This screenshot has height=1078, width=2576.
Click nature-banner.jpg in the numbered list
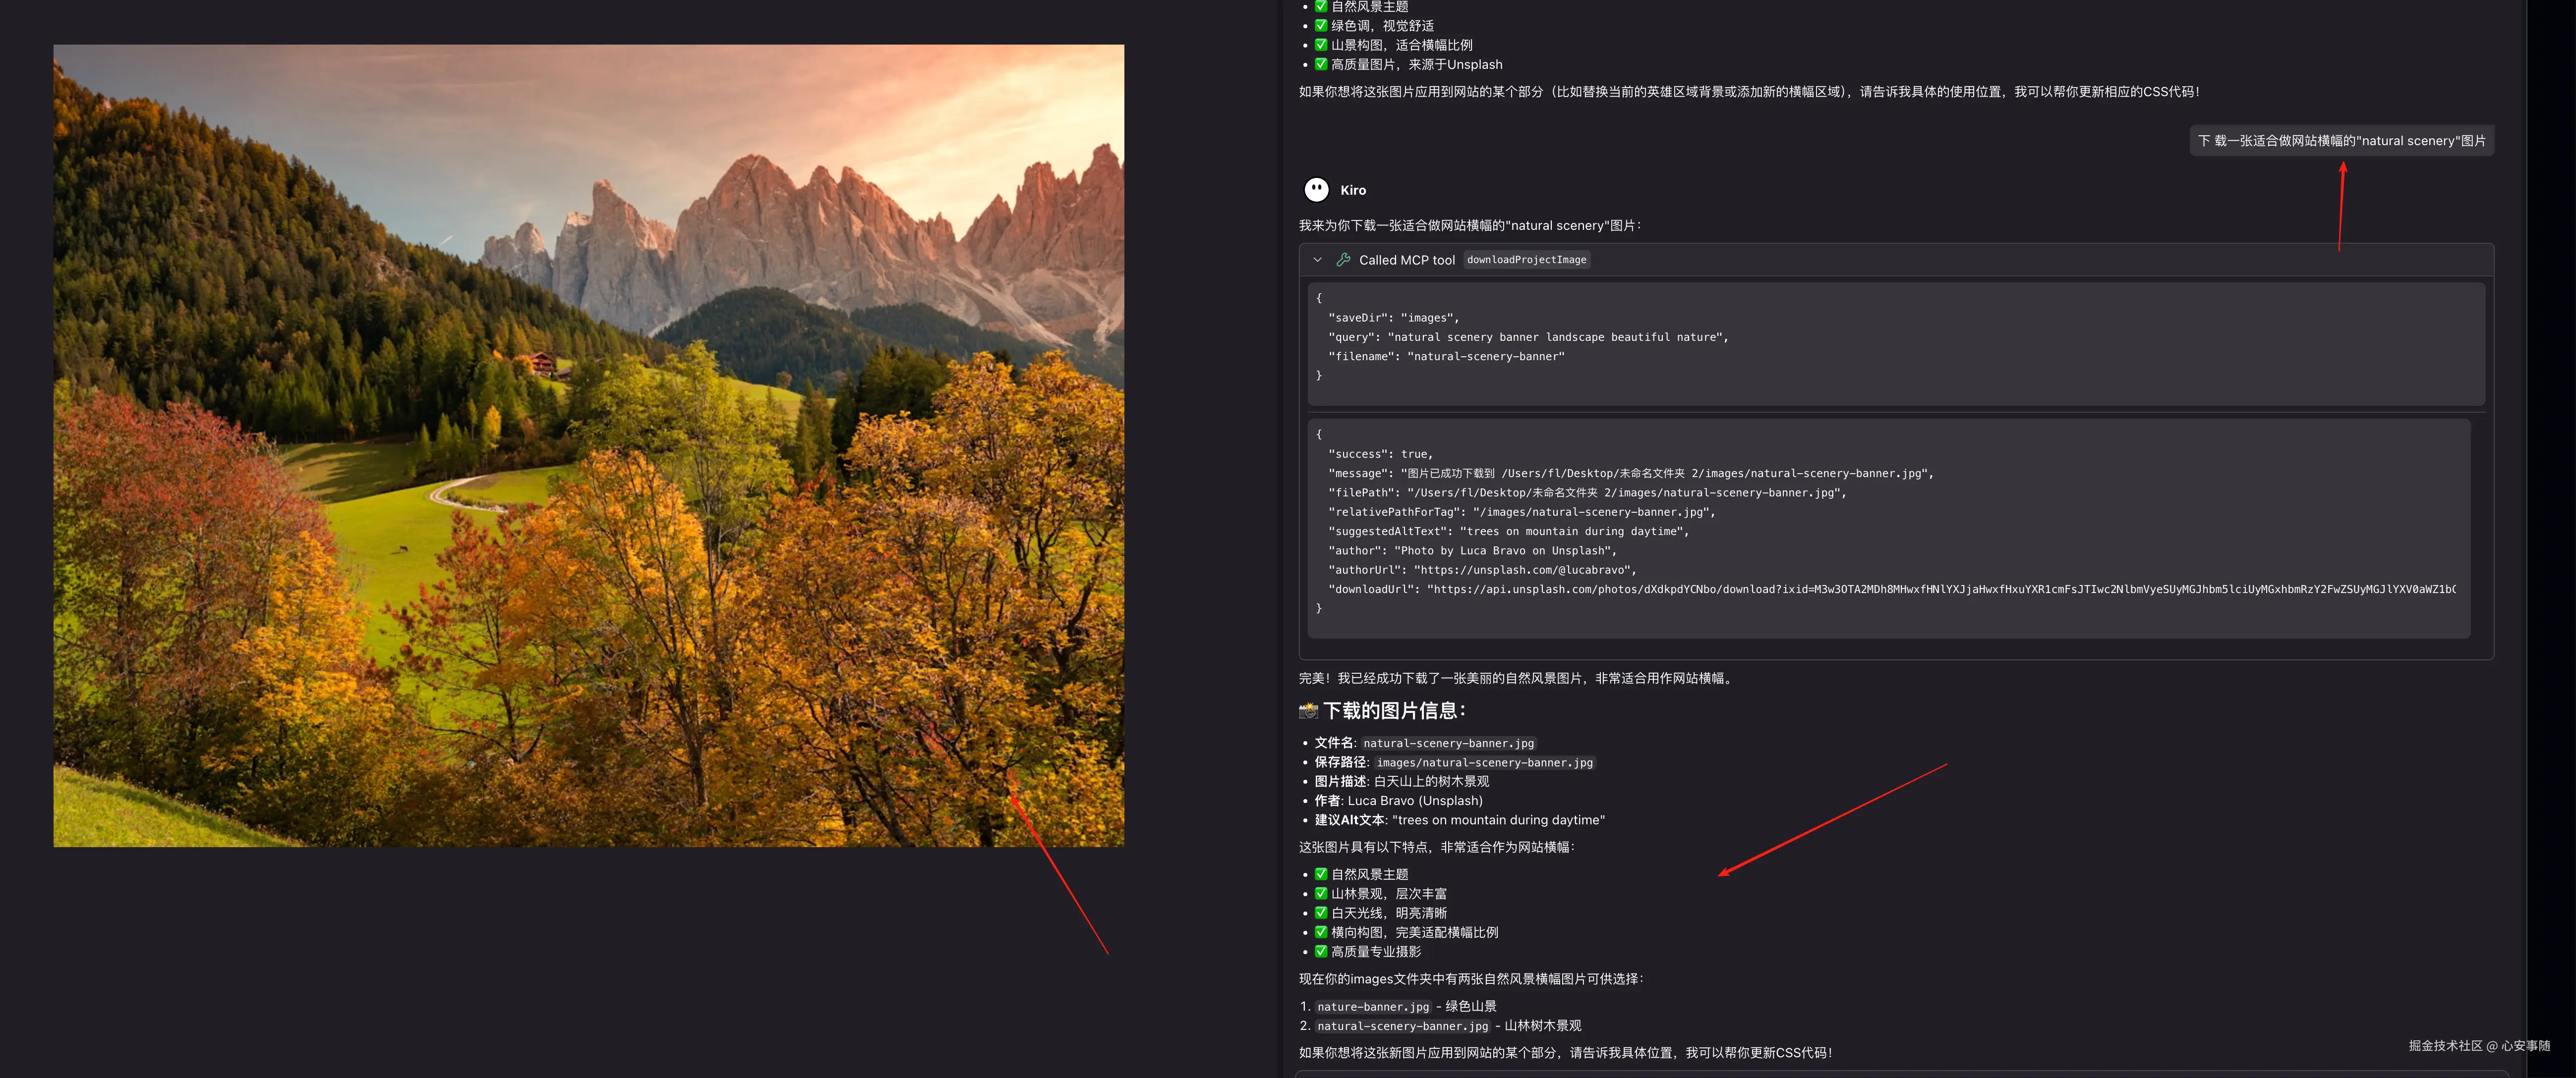1373,1007
